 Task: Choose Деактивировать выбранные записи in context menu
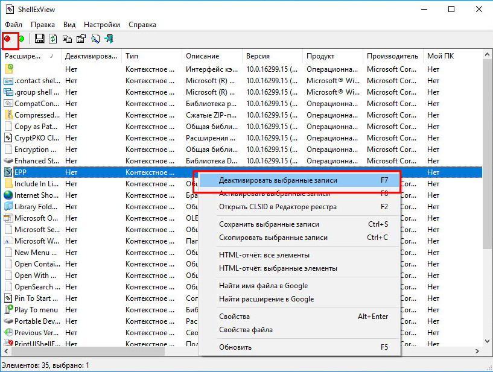(300, 180)
